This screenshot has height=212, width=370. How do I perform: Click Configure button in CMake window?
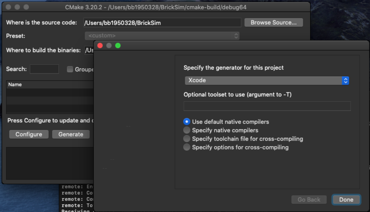click(29, 134)
